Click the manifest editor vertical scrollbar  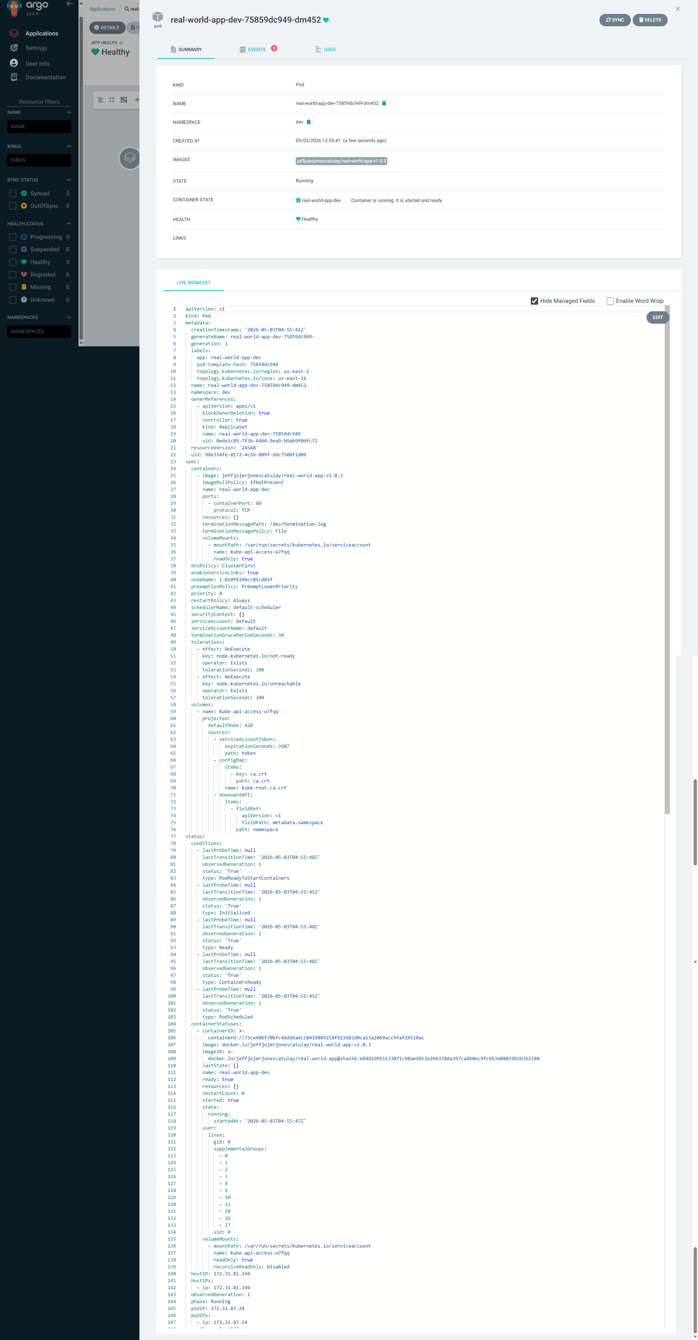pos(667,560)
